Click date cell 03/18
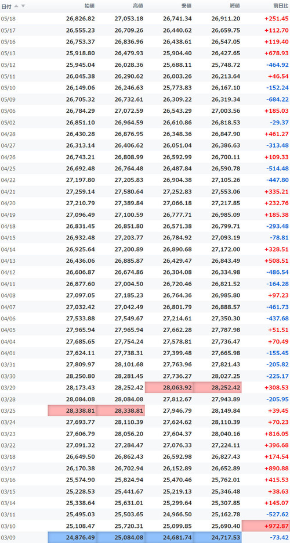 8,457
